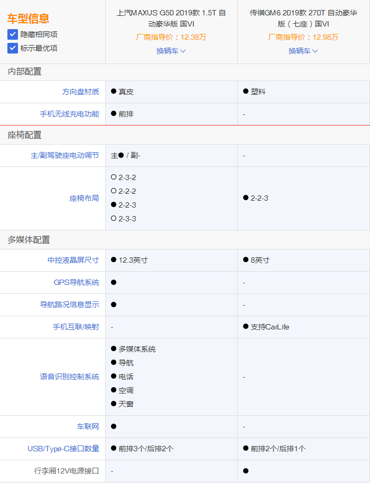Click the 支持CarLife value
Screen dimensions: 370x483
[270, 327]
